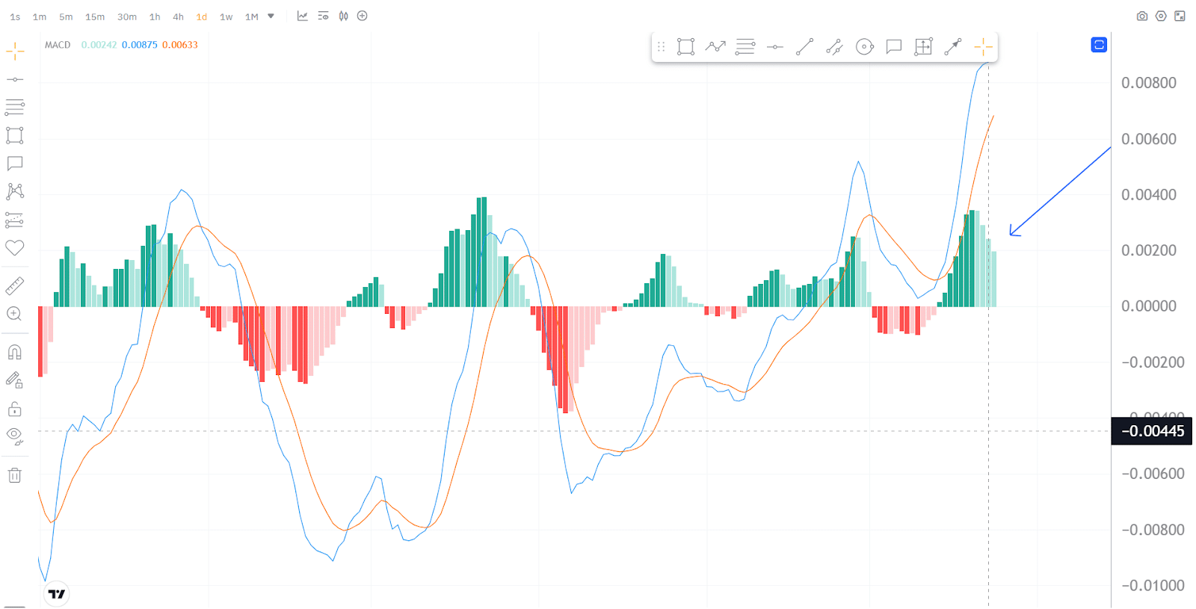Viewport: 1196px width, 609px height.
Task: Select arrow line tool in floating toolbar
Action: pyautogui.click(x=952, y=47)
